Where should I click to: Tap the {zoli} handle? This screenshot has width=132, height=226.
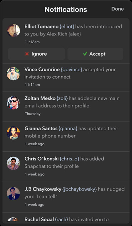[x=62, y=98]
